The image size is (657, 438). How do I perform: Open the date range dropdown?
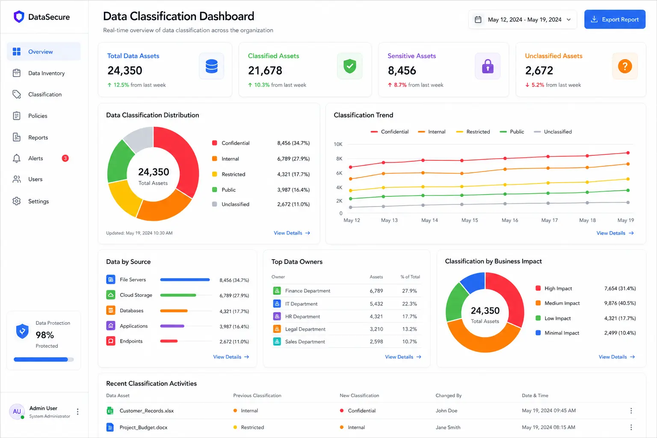coord(523,20)
